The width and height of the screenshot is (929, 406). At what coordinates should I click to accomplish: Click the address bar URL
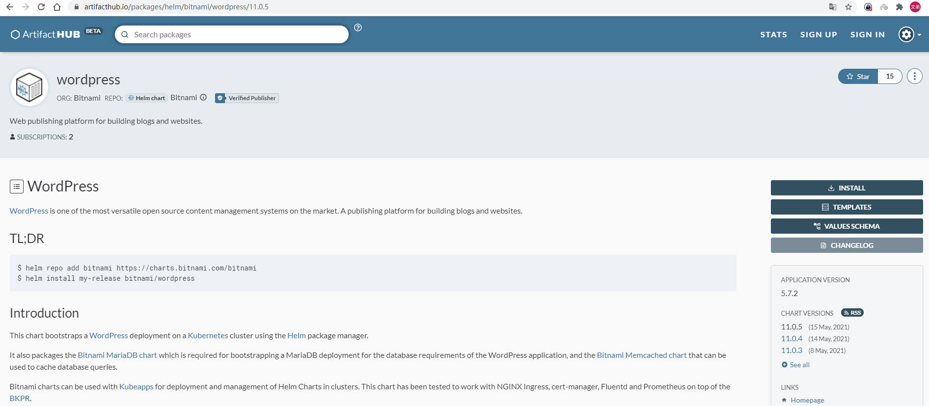(x=176, y=7)
